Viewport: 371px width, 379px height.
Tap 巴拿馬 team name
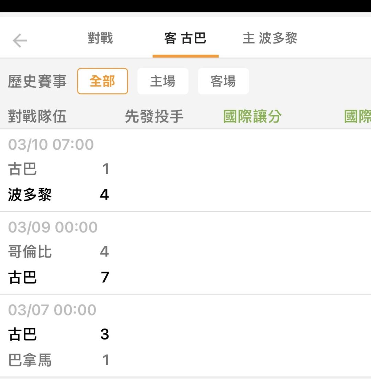[30, 360]
